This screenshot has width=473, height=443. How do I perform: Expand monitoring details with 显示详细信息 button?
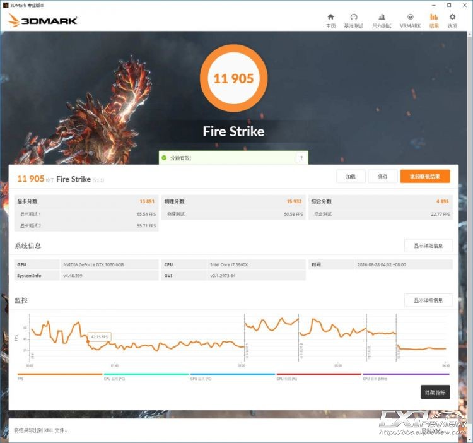428,300
